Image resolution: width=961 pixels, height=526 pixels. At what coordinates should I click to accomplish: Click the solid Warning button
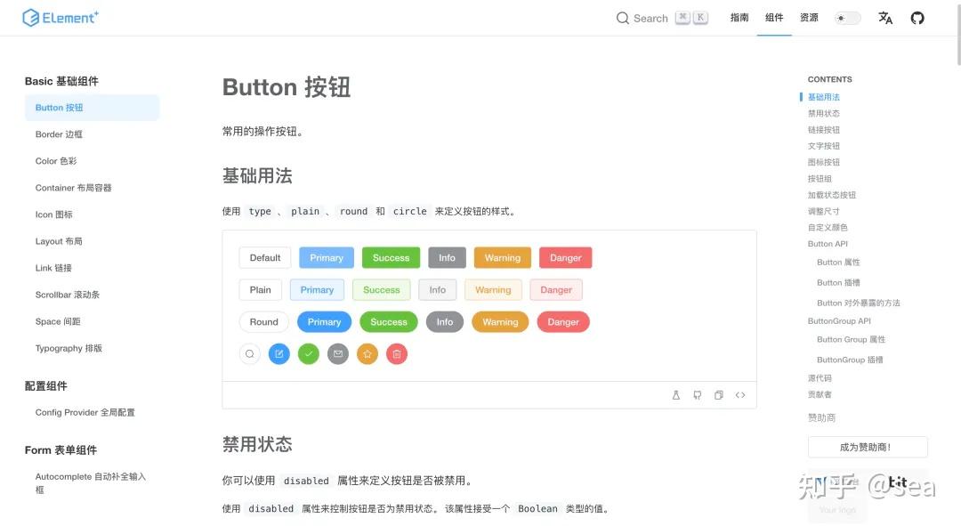(503, 258)
